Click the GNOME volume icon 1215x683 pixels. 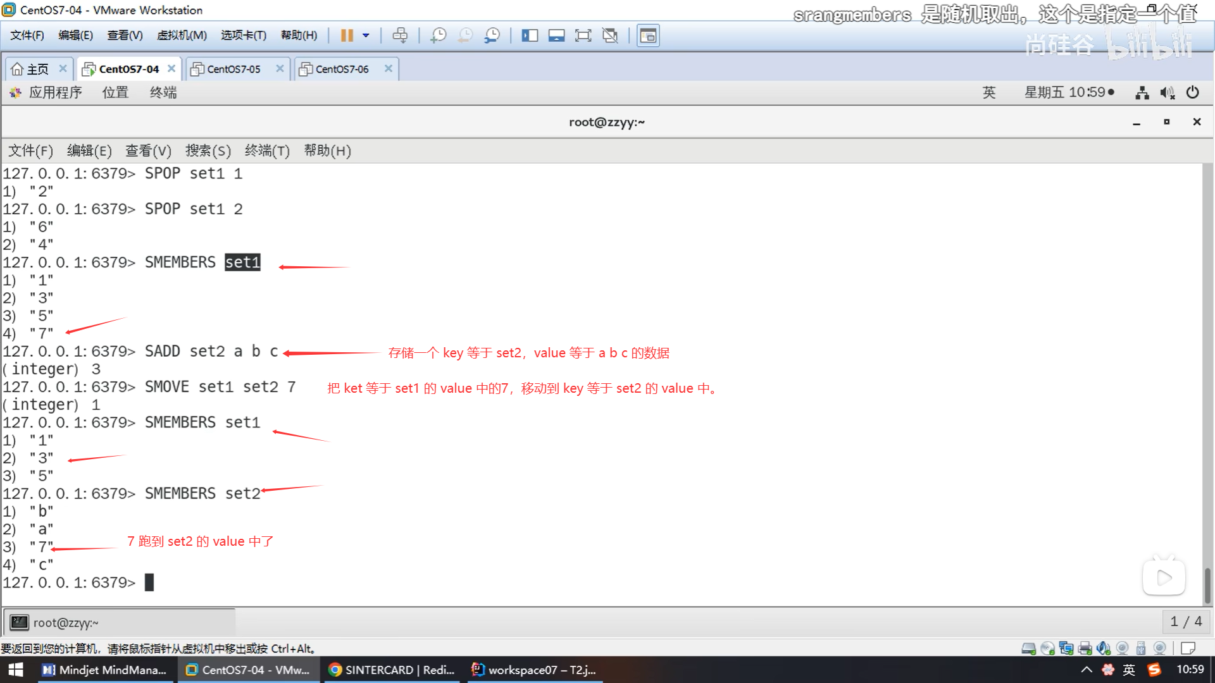(1167, 93)
